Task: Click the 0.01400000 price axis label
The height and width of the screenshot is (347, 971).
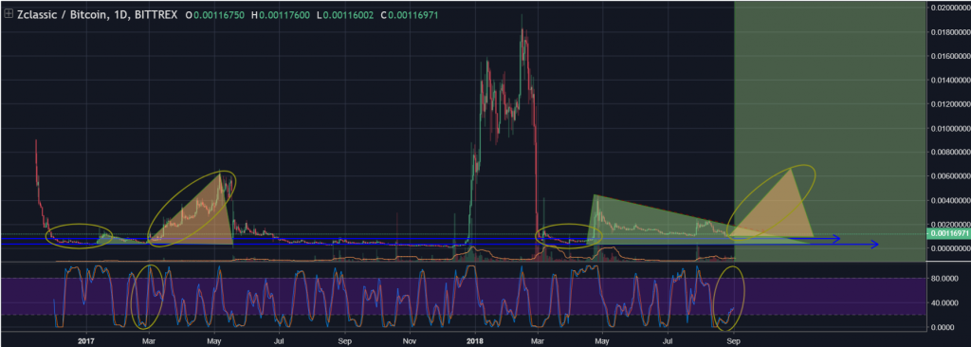Action: click(x=950, y=81)
